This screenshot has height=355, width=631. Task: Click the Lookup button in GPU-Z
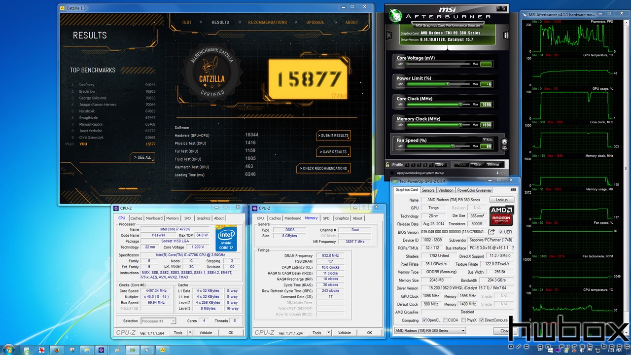tap(502, 200)
